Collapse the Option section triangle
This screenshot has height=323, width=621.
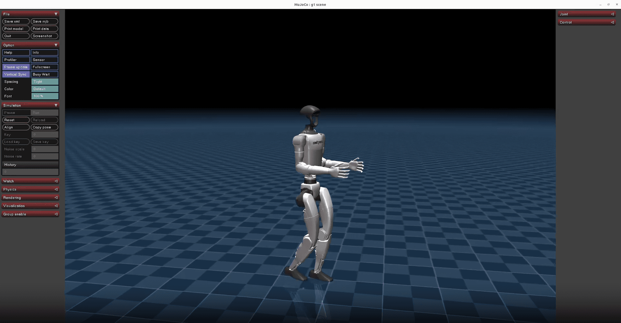(x=56, y=45)
